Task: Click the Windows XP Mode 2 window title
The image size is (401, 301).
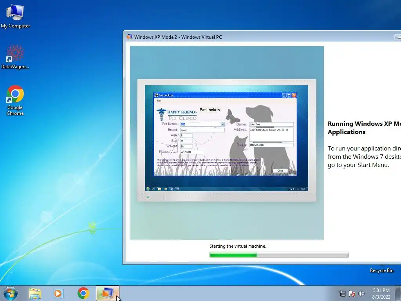Action: 178,37
